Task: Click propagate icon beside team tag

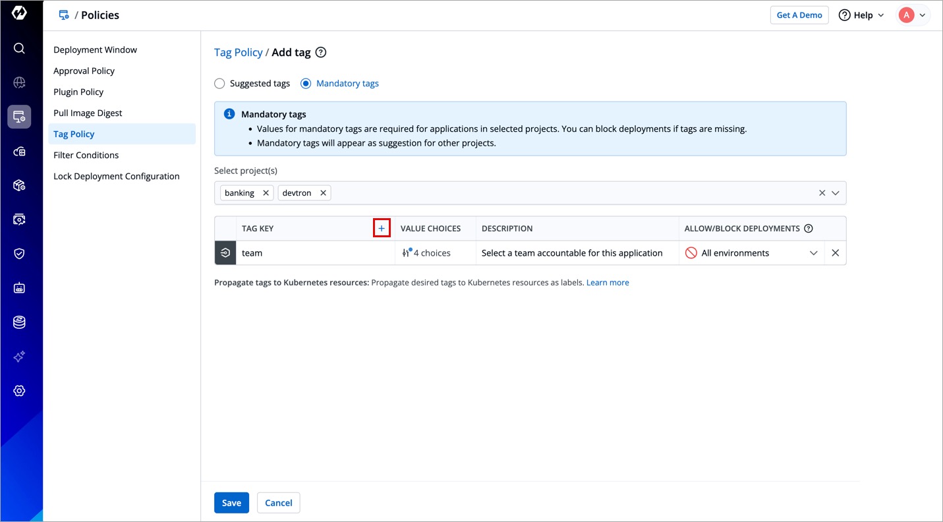Action: pos(225,253)
